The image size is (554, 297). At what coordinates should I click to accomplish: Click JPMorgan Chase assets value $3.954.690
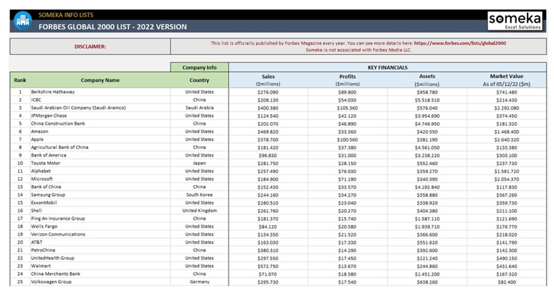pyautogui.click(x=427, y=116)
